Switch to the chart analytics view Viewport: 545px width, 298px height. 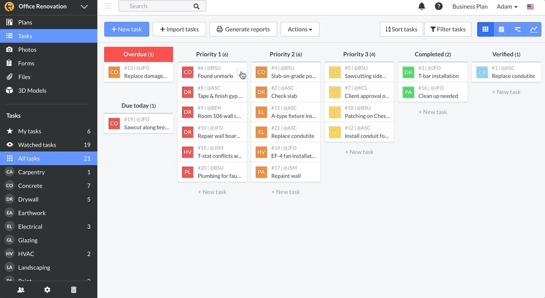(x=533, y=29)
